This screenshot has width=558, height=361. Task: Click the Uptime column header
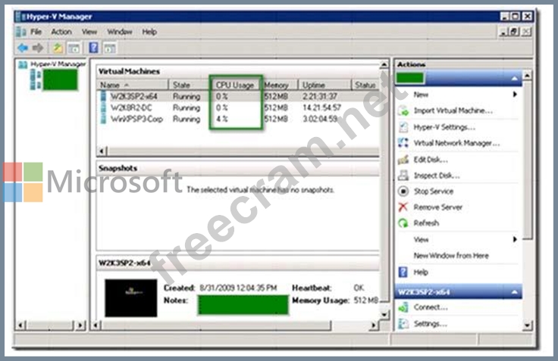tap(325, 85)
